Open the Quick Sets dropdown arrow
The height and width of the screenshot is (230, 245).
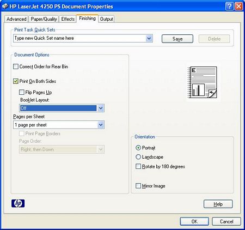point(149,38)
